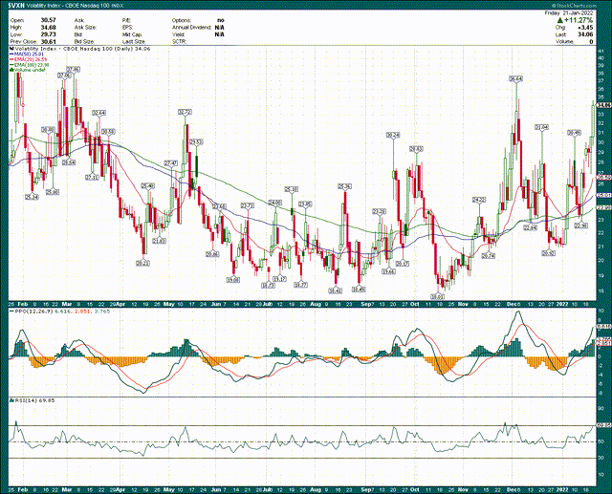This screenshot has width=612, height=494.
Task: Click the Prev Close value 30.61
Action: click(x=48, y=41)
